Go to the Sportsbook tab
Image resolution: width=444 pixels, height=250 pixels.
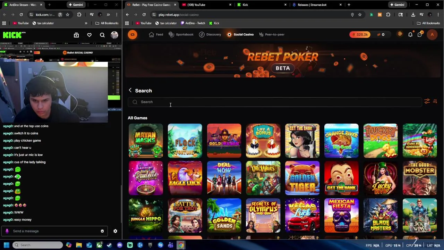click(181, 34)
